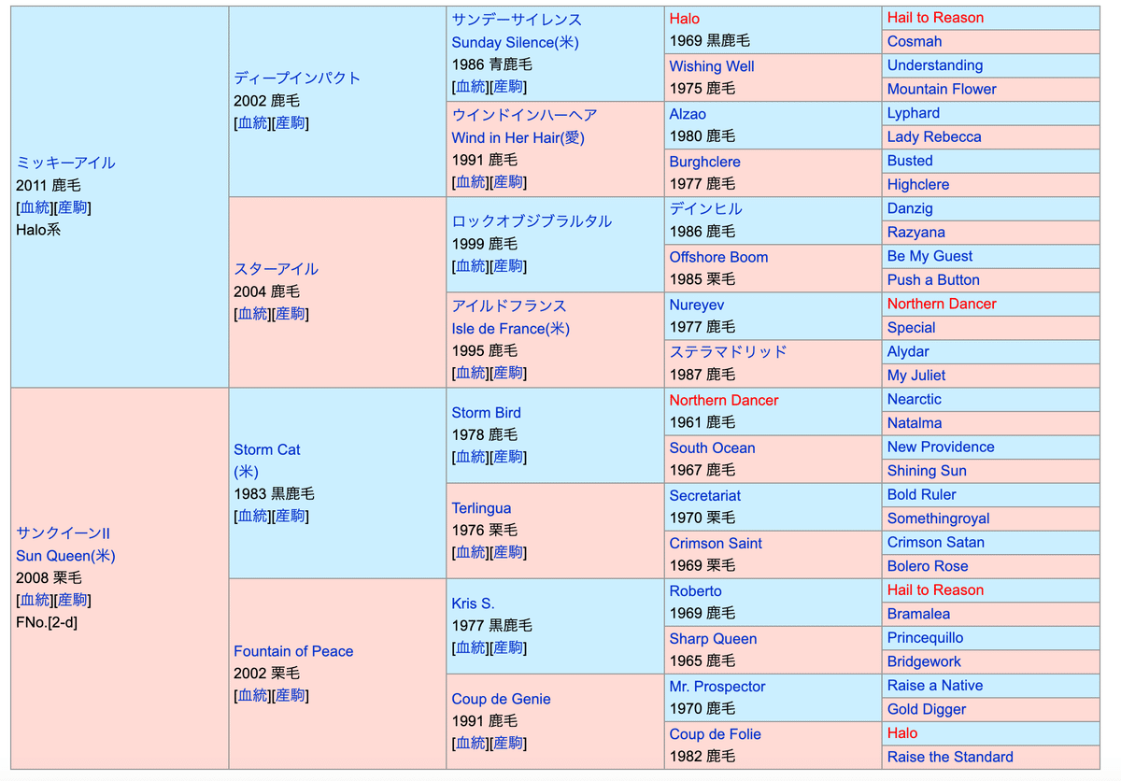The image size is (1121, 781).
Task: Click 血統 link under Kris S.
Action: (470, 647)
